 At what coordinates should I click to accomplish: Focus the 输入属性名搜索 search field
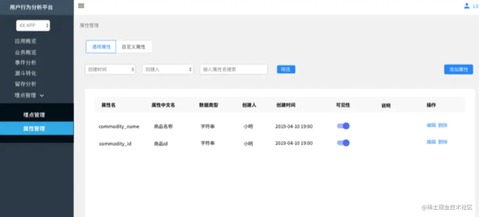point(234,69)
